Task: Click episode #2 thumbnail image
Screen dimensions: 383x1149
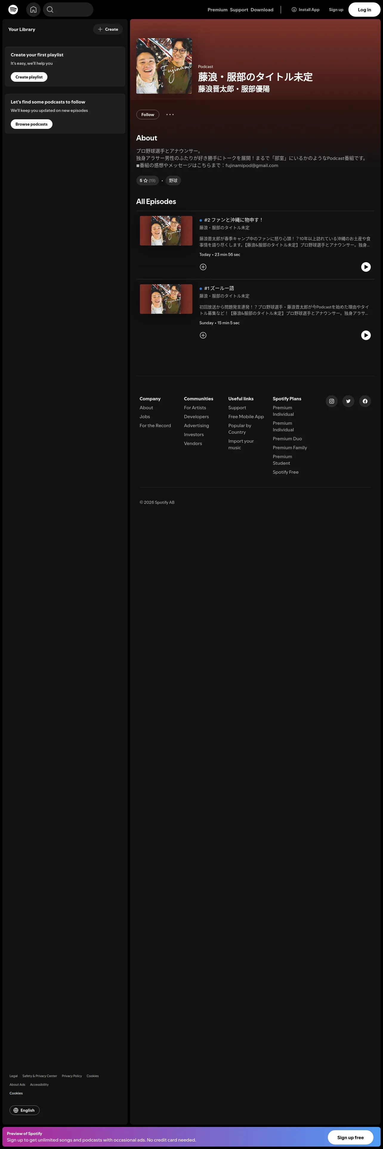Action: 166,231
